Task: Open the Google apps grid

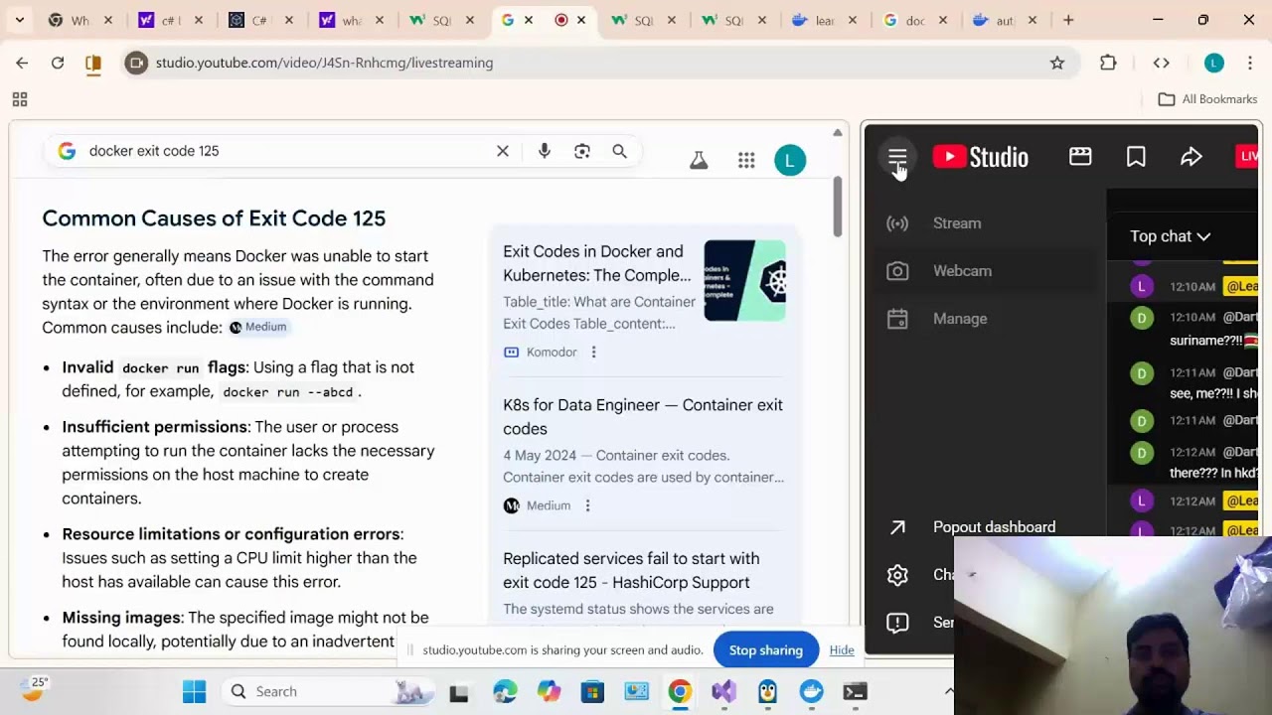Action: (x=746, y=160)
